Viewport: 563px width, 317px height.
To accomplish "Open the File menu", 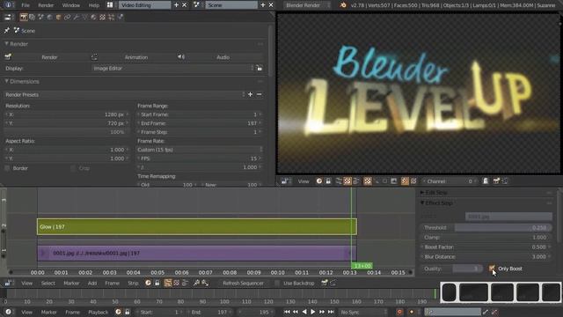I will (26, 5).
